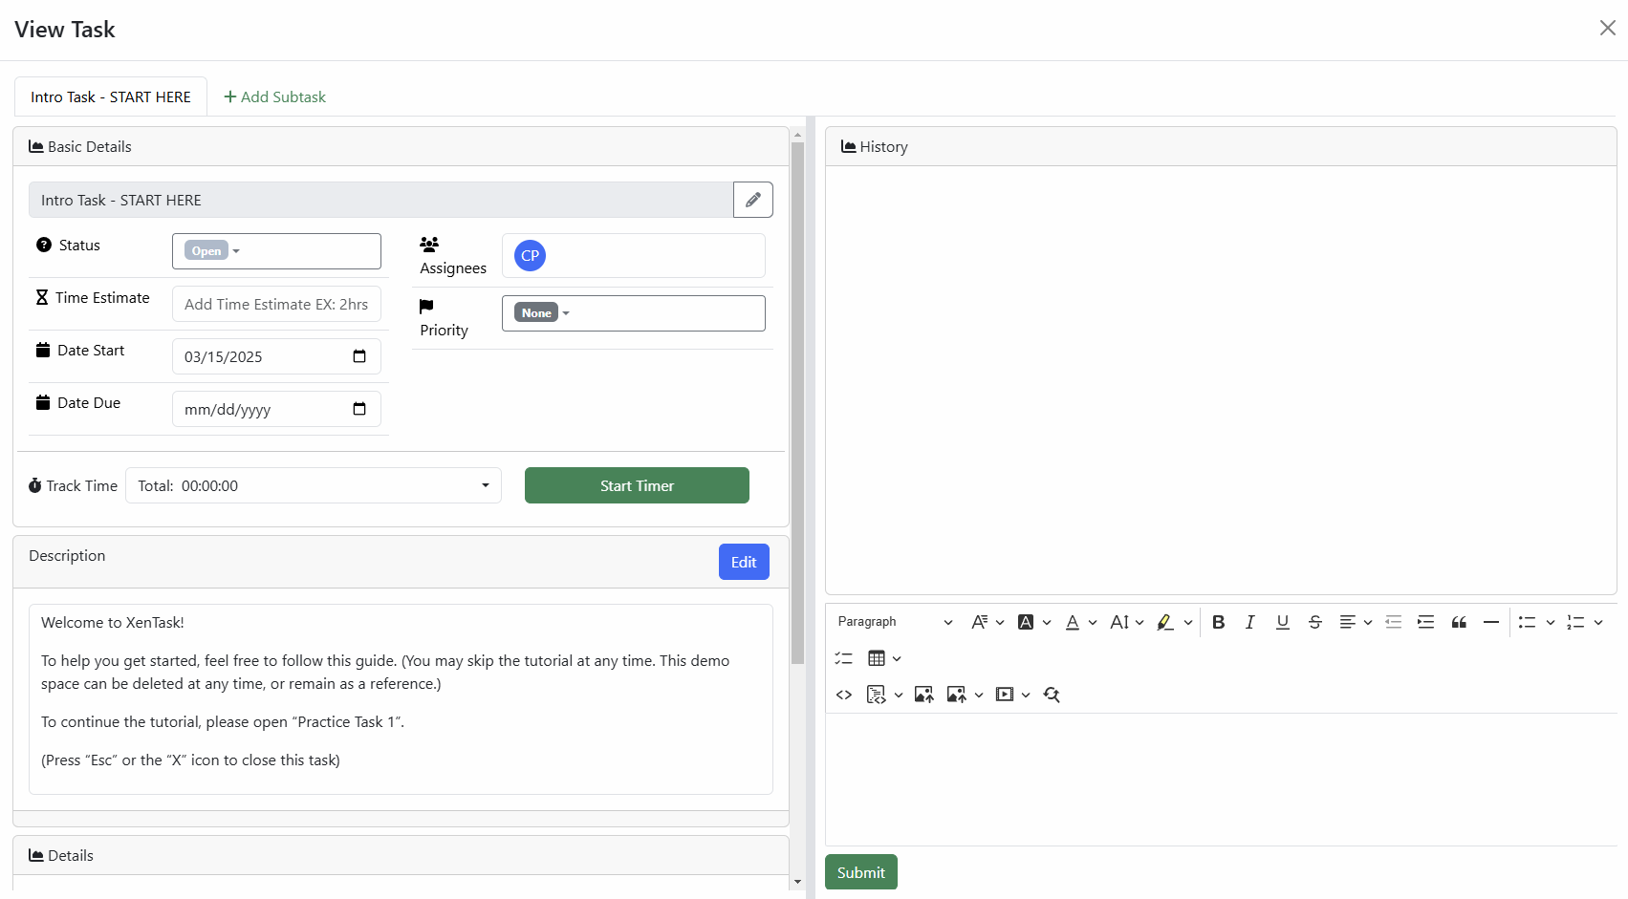Image resolution: width=1628 pixels, height=899 pixels.
Task: Insert image via the second image icon
Action: coord(956,695)
